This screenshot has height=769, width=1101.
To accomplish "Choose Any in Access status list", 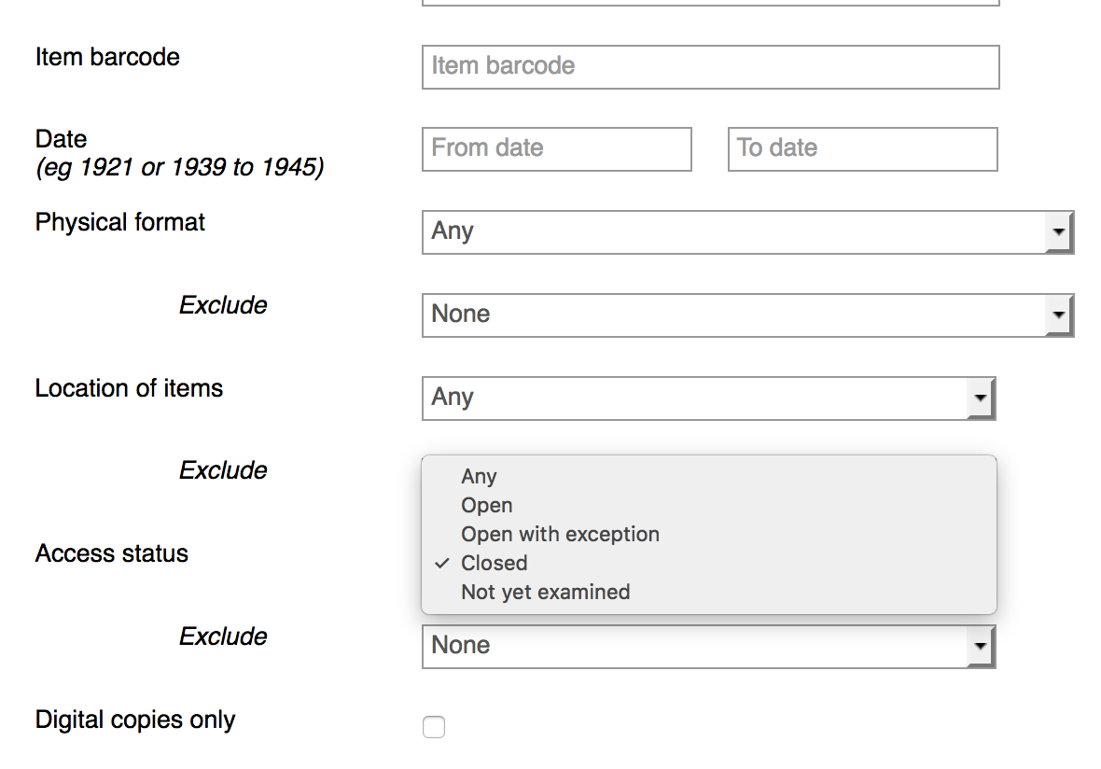I will pos(479,477).
